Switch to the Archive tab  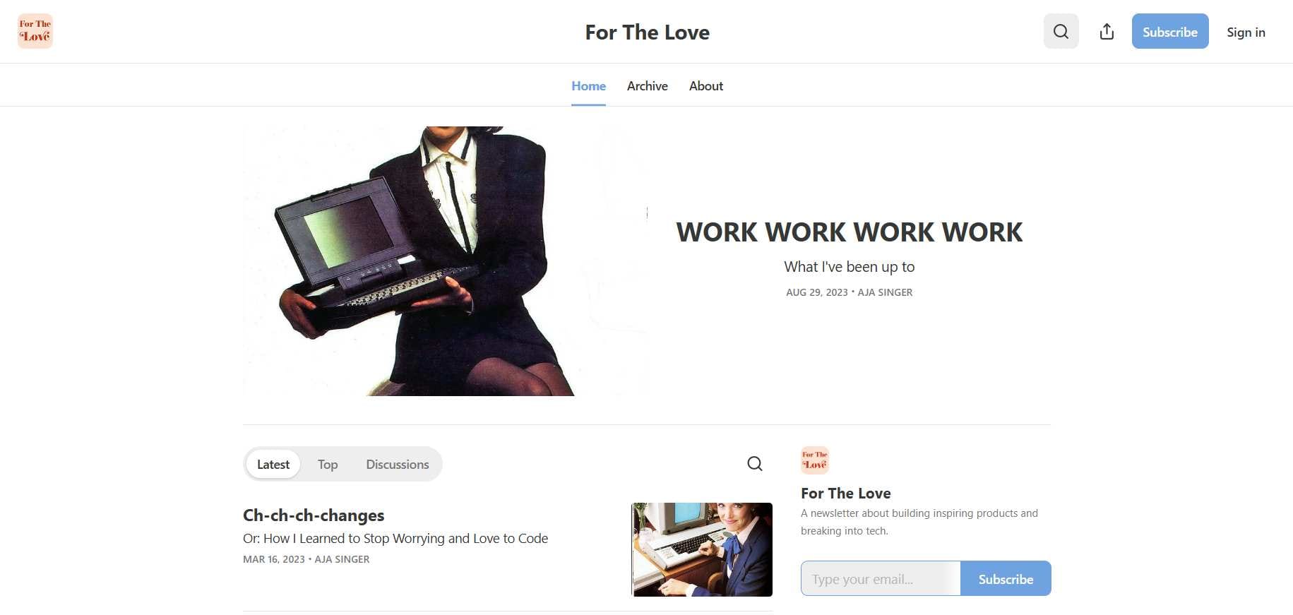point(647,85)
